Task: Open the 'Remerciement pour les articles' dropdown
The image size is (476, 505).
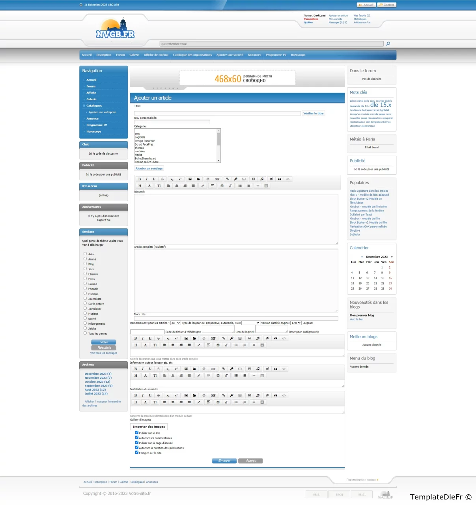Action: tap(175, 323)
